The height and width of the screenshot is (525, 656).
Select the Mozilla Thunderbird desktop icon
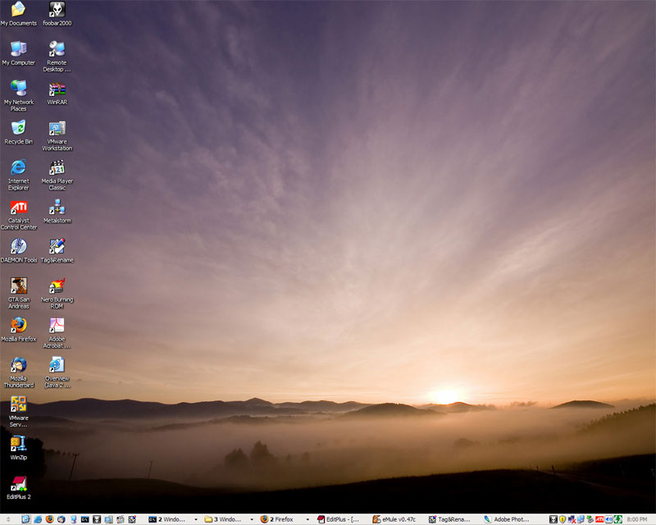tap(18, 365)
